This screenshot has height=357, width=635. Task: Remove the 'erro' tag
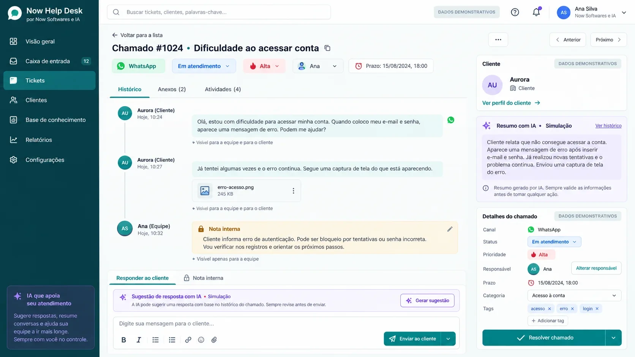pyautogui.click(x=572, y=309)
